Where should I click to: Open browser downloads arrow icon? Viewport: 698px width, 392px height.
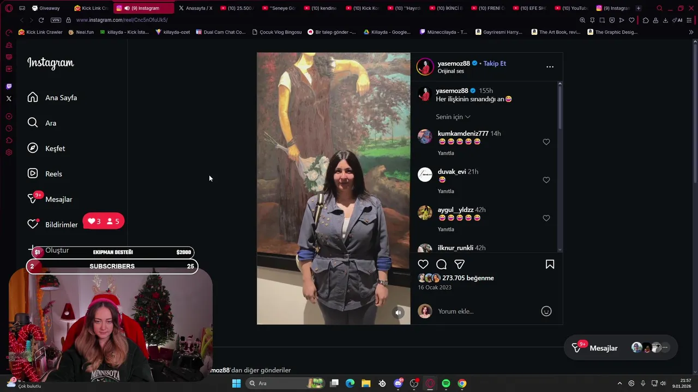[x=665, y=20]
